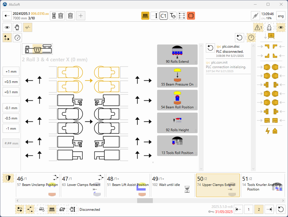Toggle the +/- sign button
The image size is (288, 217).
coord(28,28)
